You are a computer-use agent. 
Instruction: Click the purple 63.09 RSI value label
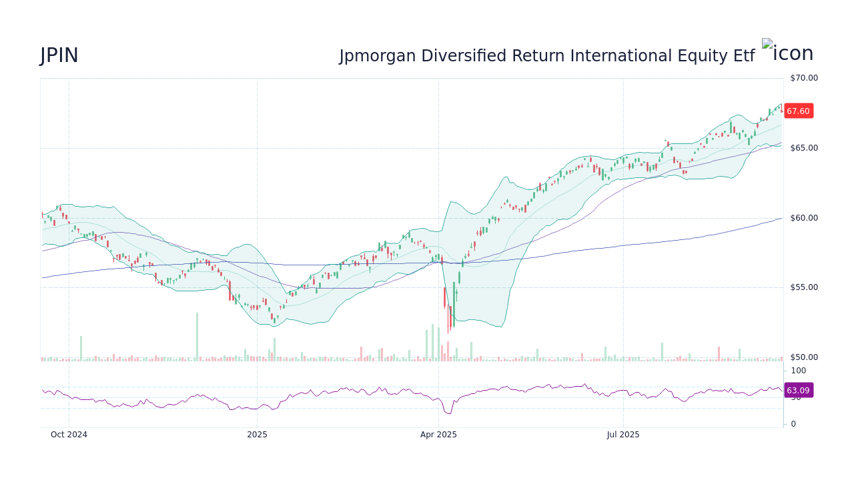(x=798, y=391)
